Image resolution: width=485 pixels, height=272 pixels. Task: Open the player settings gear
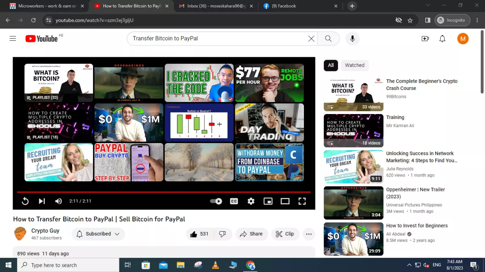251,201
